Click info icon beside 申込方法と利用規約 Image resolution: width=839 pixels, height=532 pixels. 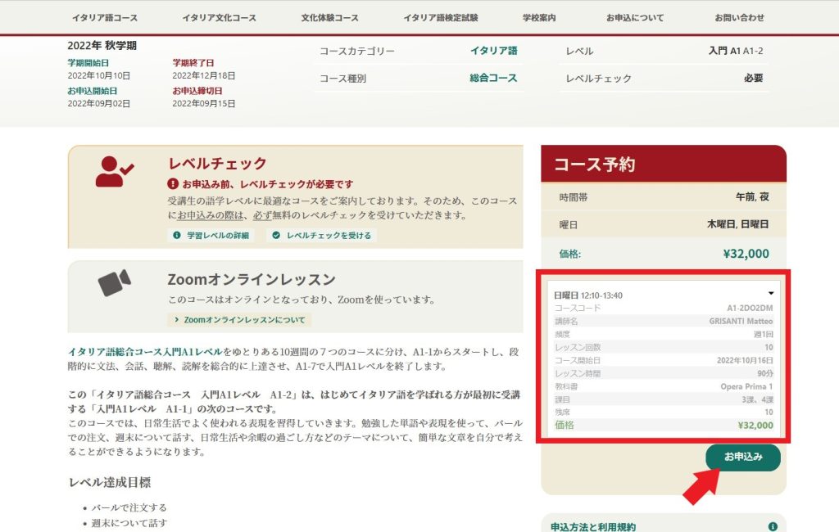[x=772, y=526]
